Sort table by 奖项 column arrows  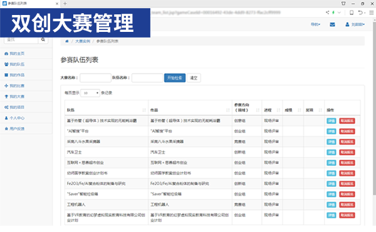[320, 110]
